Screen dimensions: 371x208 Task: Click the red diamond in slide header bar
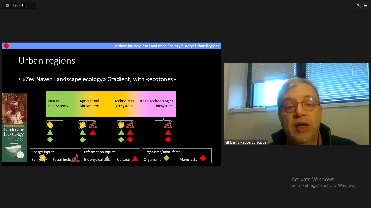tap(6, 46)
